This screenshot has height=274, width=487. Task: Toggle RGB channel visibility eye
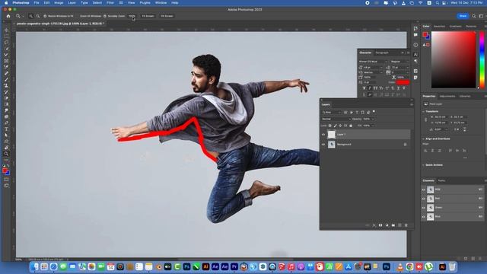pyautogui.click(x=424, y=190)
